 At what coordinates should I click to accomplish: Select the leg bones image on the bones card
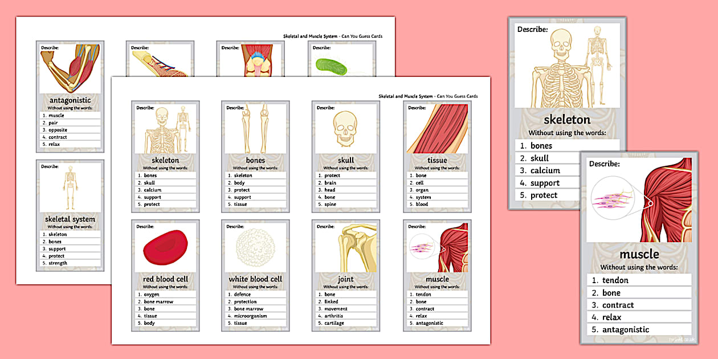(x=254, y=128)
